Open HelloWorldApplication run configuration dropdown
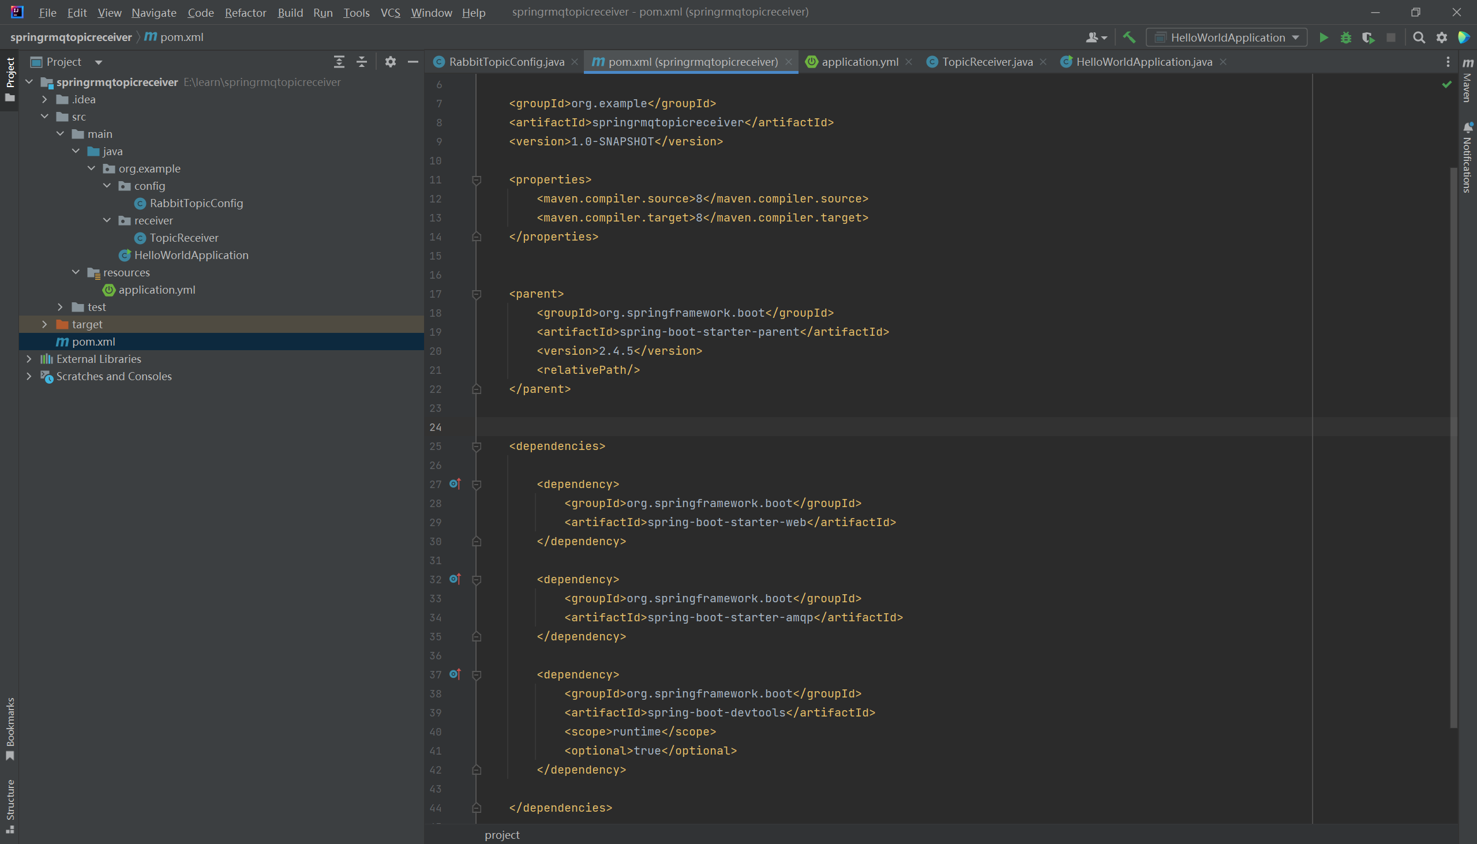 [1227, 37]
